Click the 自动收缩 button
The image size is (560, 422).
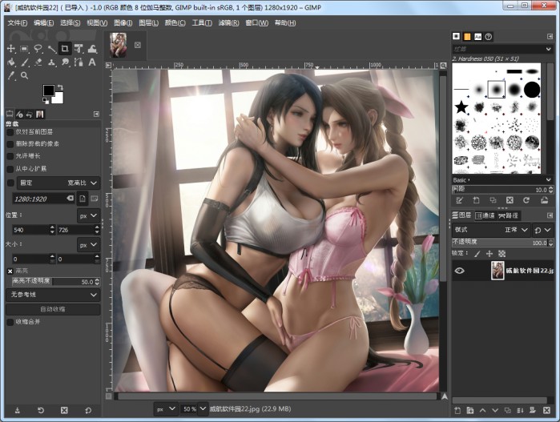point(53,309)
